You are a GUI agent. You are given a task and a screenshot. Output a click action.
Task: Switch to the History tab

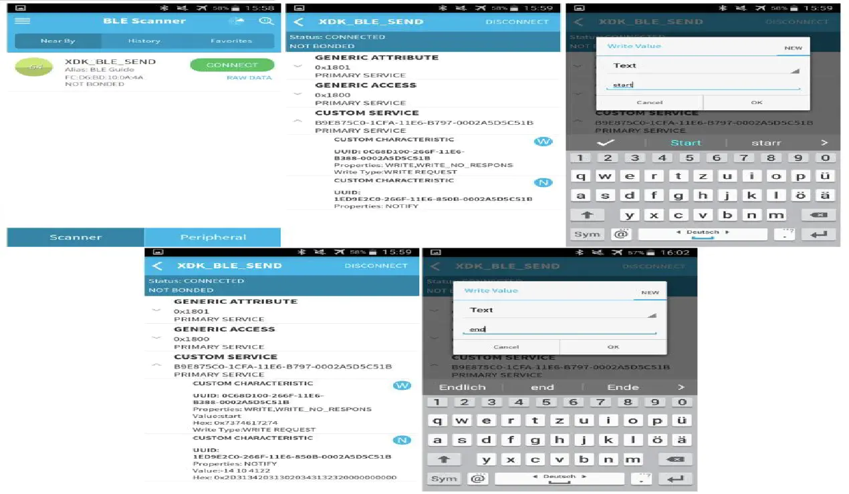pos(144,41)
